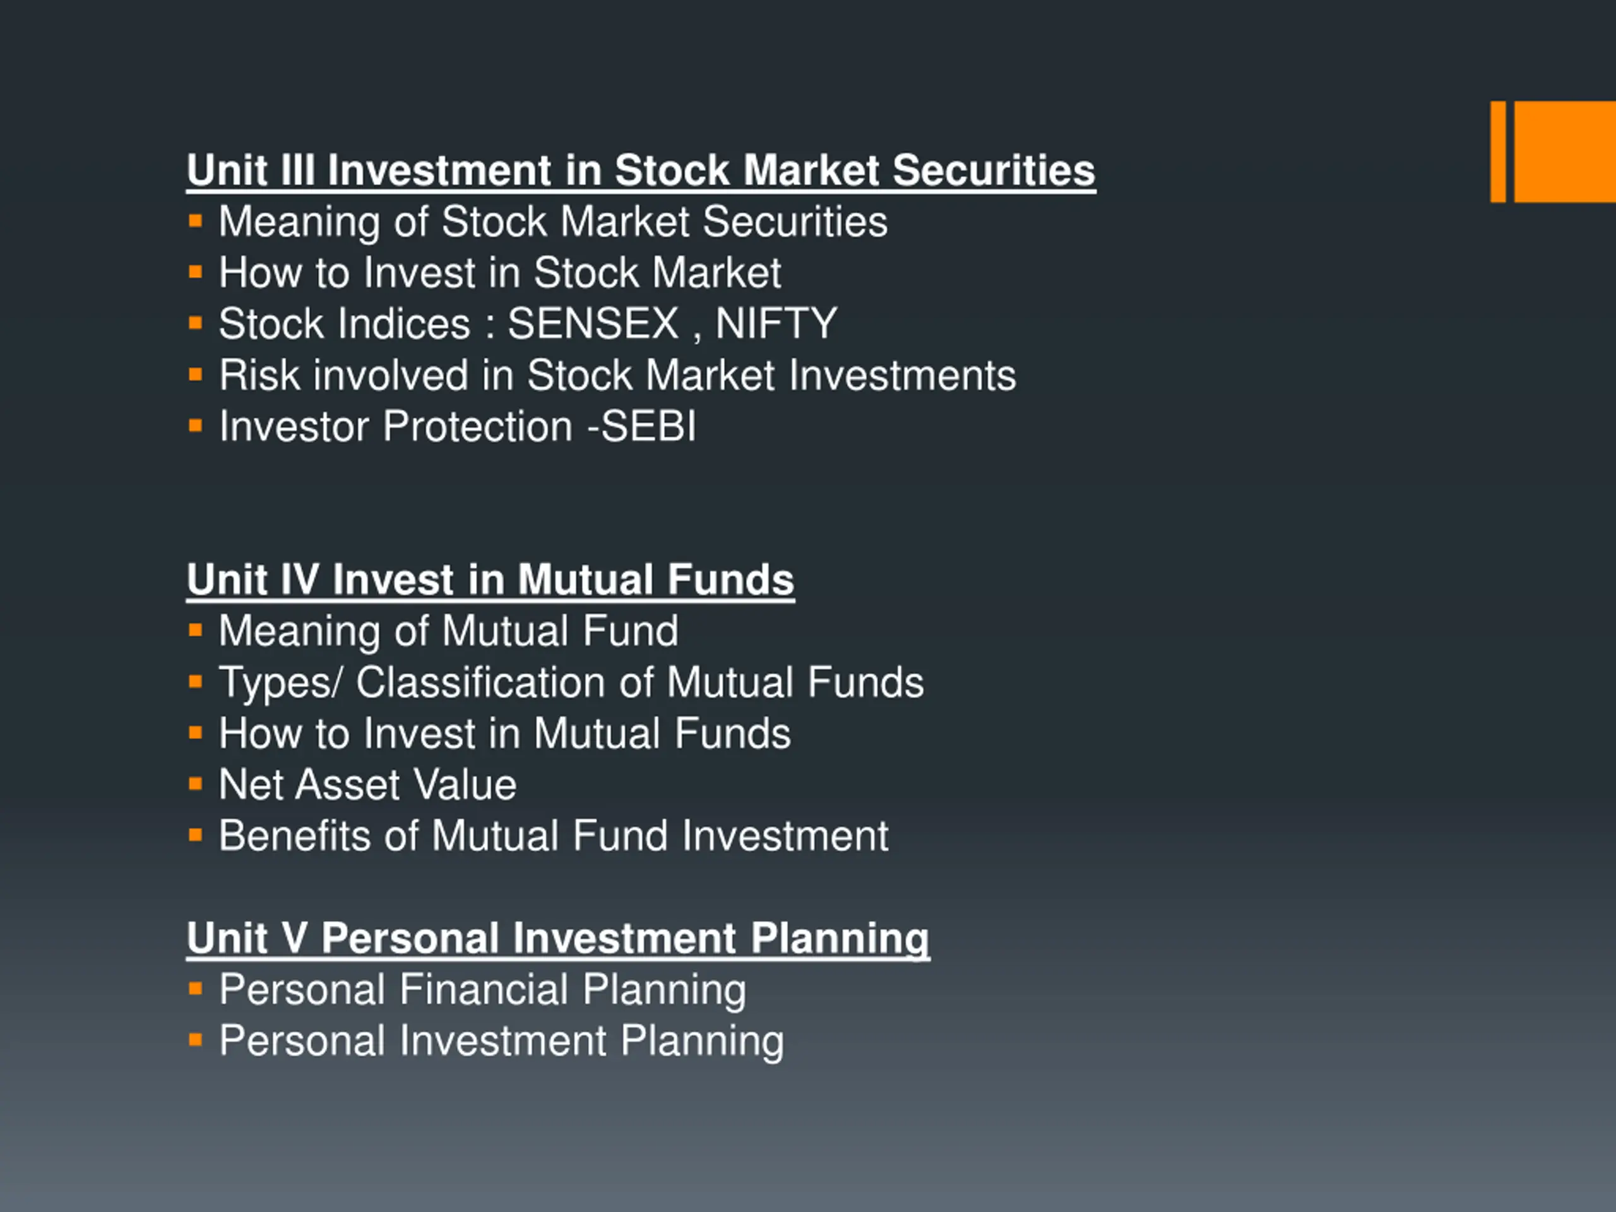Click the Investor Protection -SEBI text

(x=457, y=426)
